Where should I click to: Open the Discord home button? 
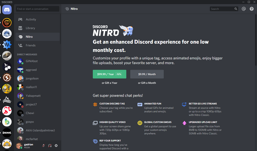pos(7,10)
